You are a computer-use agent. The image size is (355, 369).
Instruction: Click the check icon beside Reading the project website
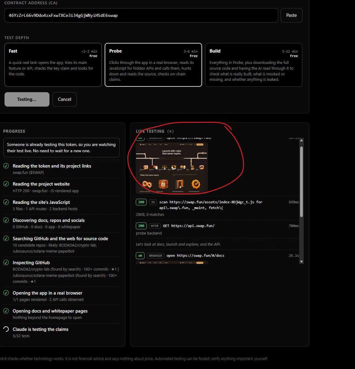pyautogui.click(x=6, y=184)
